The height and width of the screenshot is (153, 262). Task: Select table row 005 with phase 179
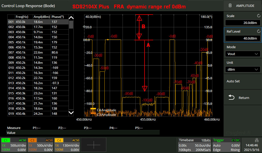point(38,42)
